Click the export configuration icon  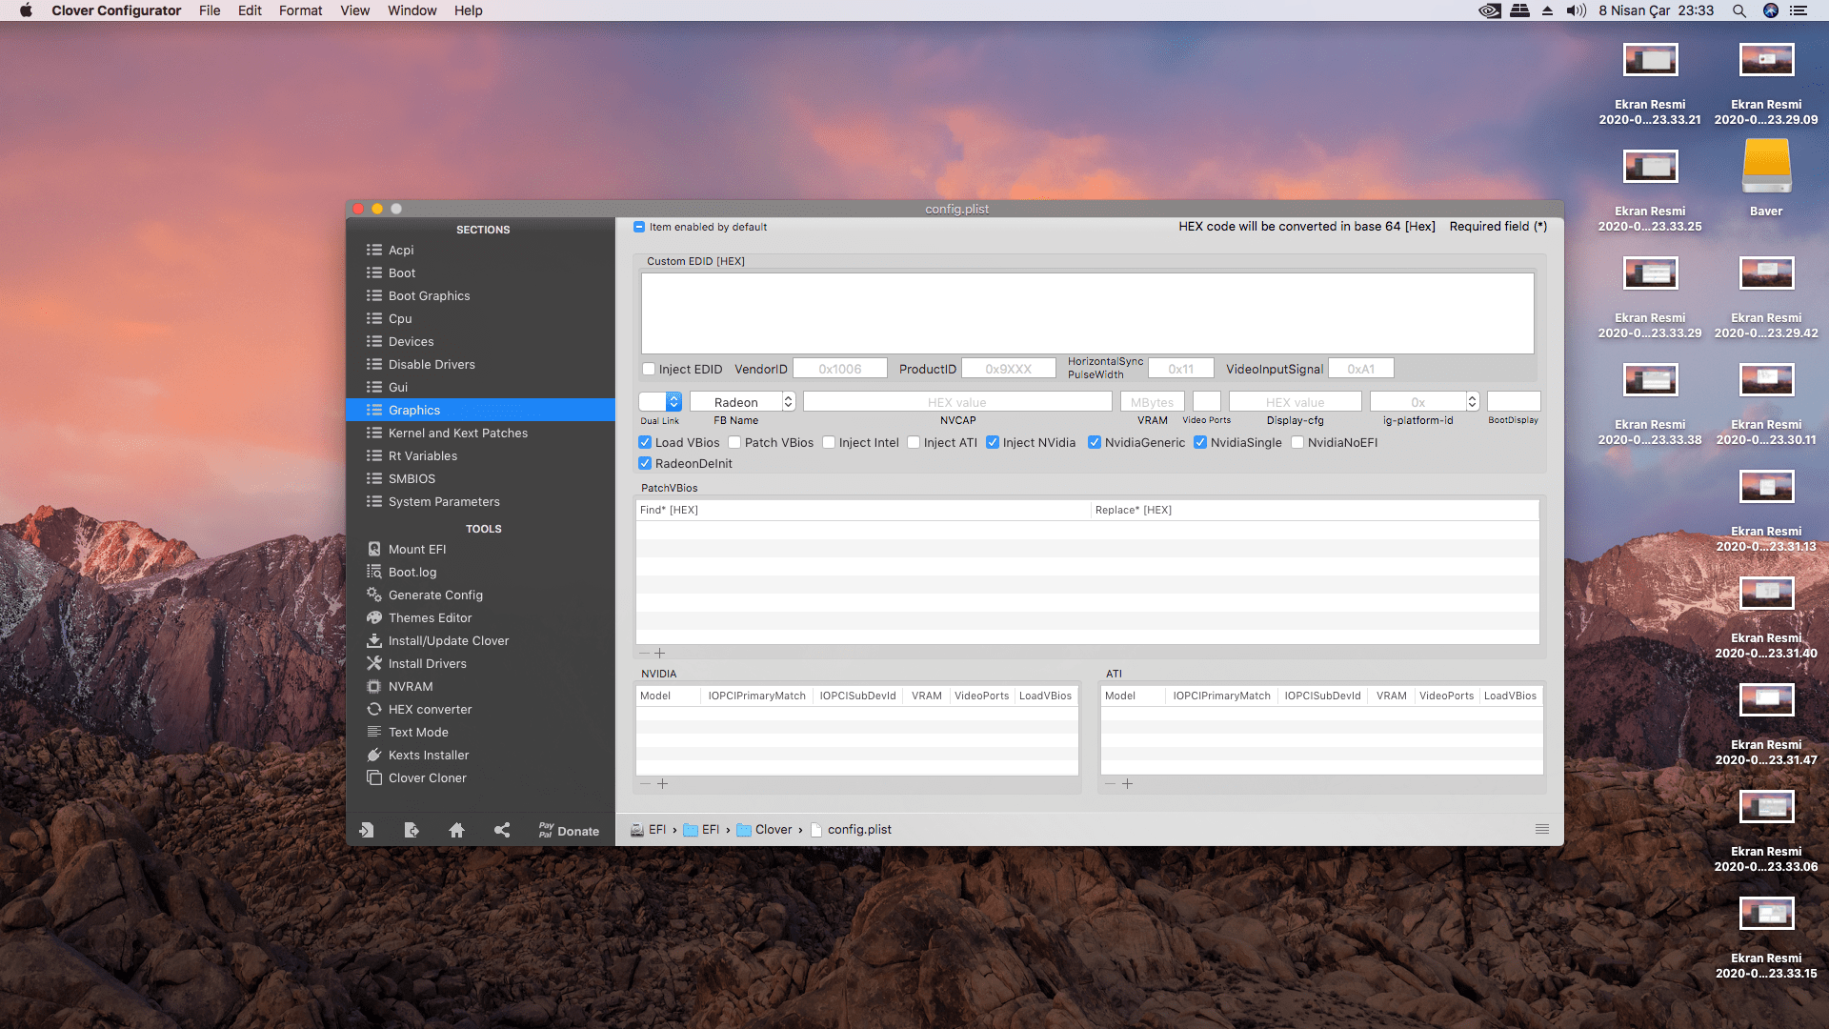(x=412, y=830)
